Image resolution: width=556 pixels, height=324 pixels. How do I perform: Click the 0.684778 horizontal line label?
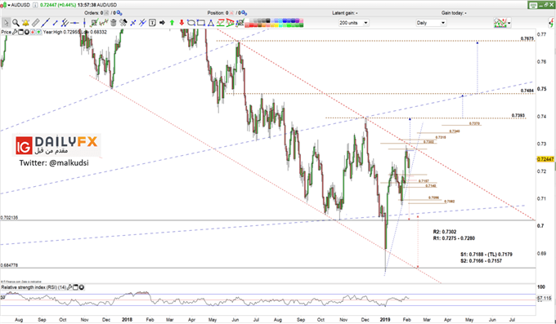pos(9,265)
